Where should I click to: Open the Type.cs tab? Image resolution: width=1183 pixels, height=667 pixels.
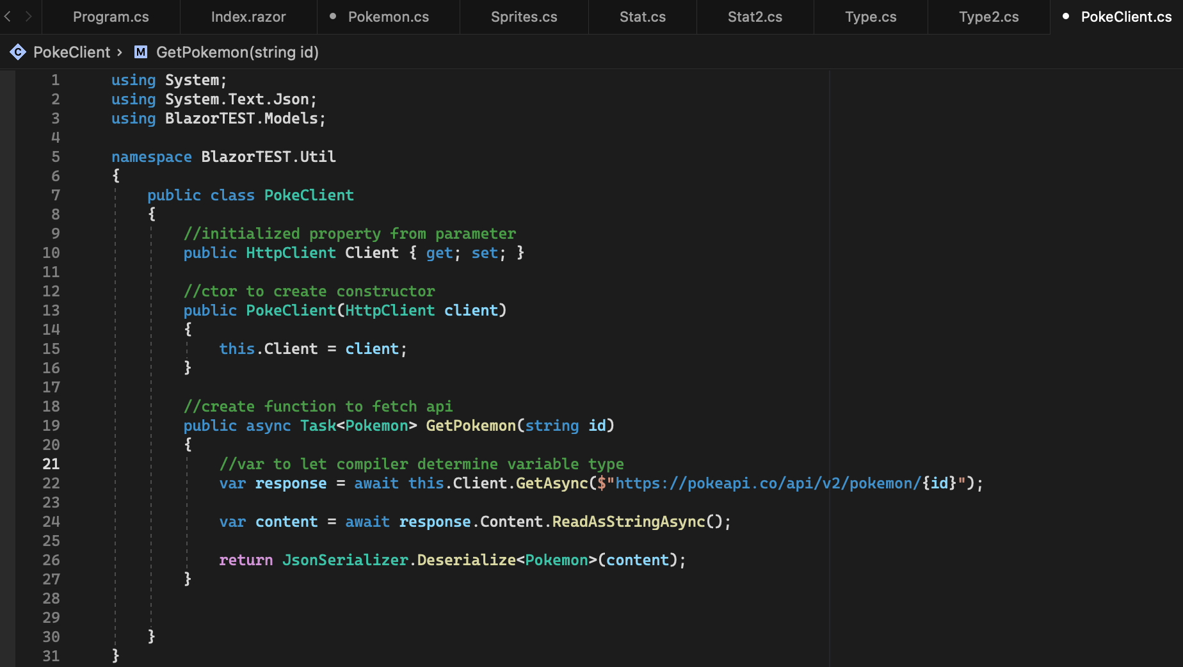click(x=871, y=17)
